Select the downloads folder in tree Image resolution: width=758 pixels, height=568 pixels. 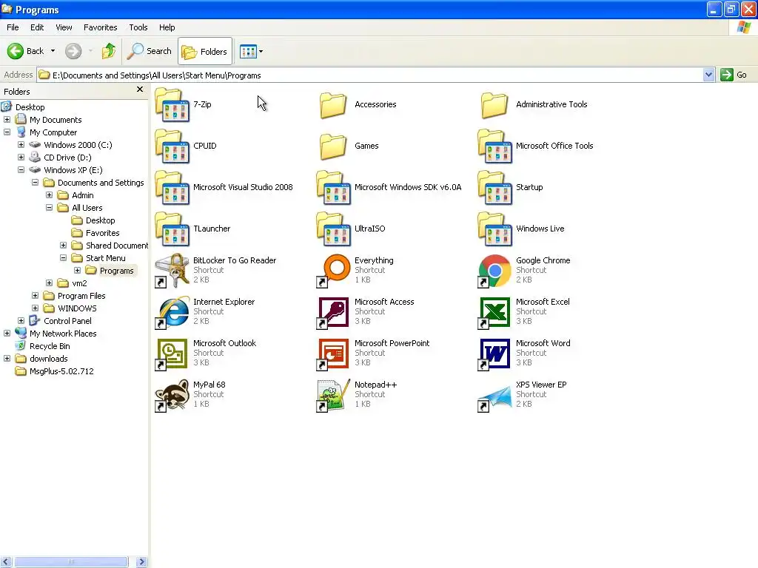pos(48,359)
